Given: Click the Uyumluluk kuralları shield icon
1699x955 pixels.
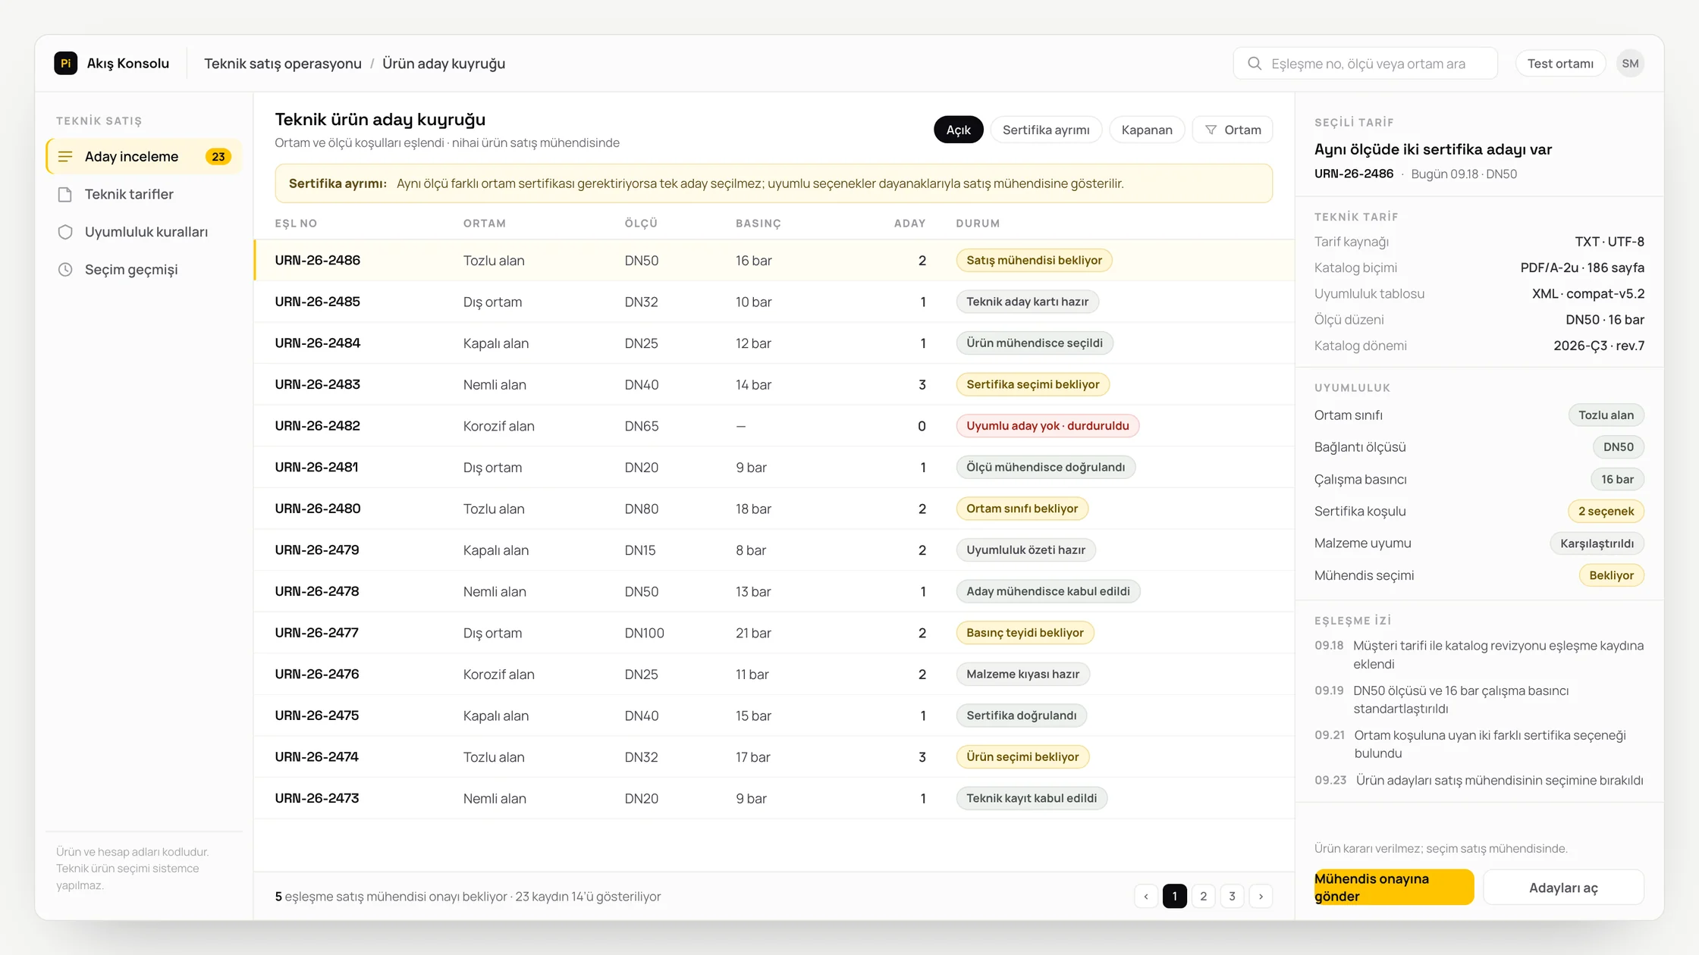Looking at the screenshot, I should point(65,232).
